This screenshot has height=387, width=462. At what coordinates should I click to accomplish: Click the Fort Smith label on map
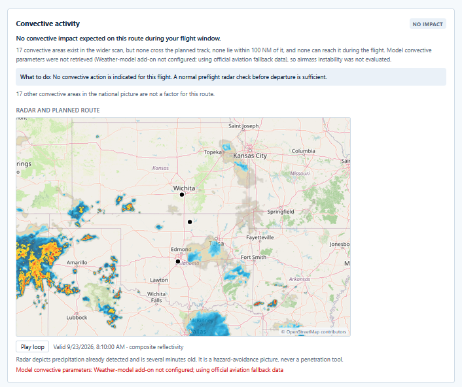[253, 257]
